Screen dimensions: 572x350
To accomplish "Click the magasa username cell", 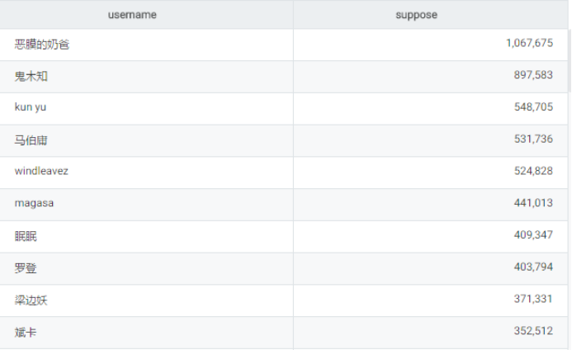I will (34, 204).
